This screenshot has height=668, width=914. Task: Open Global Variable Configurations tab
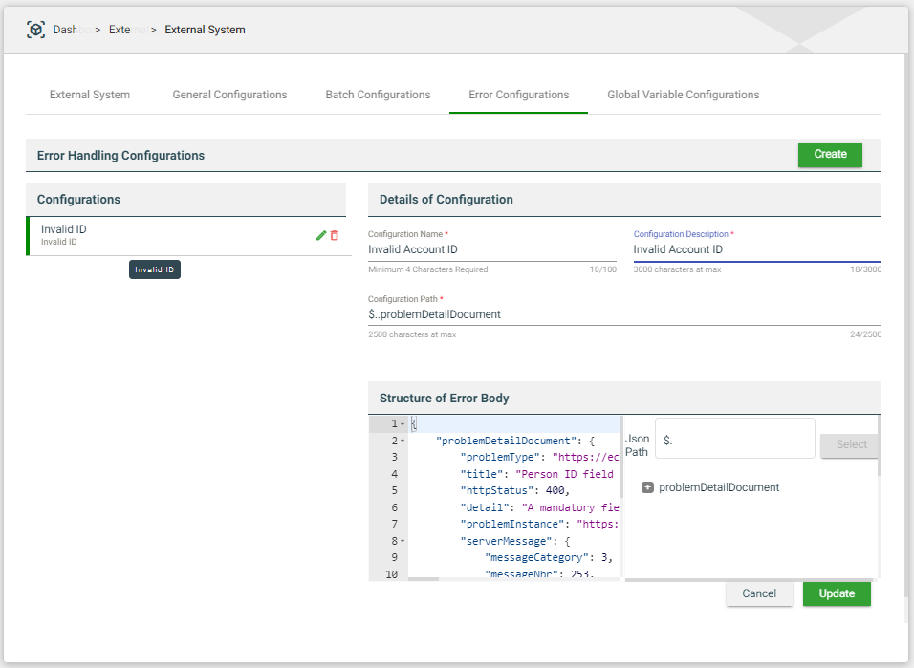(683, 95)
